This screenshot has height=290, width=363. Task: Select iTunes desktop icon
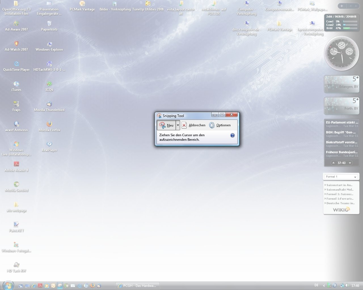pyautogui.click(x=16, y=86)
